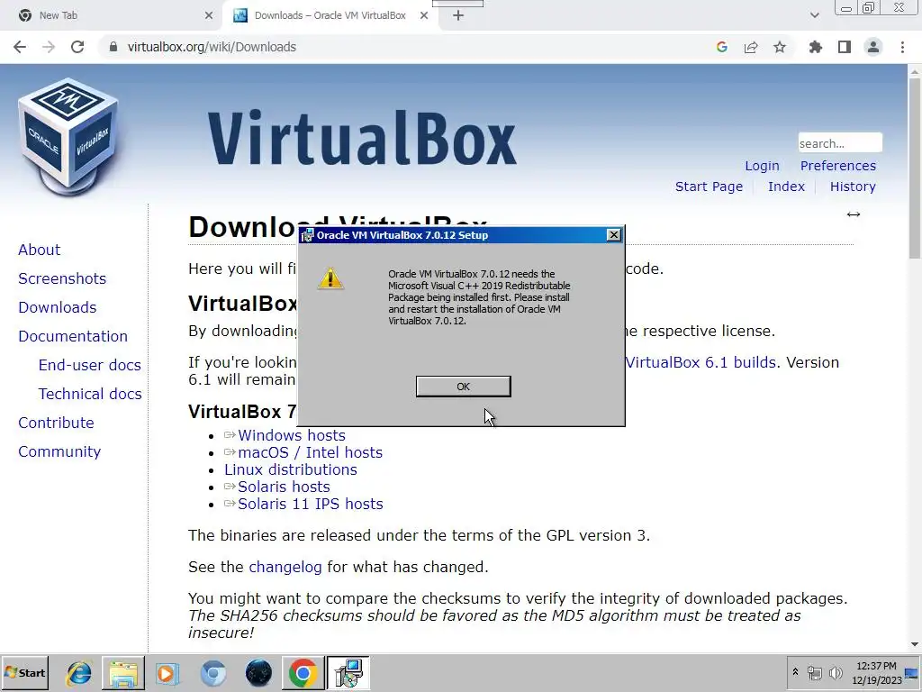This screenshot has height=692, width=922.
Task: Open the Chrome extensions puzzle icon
Action: tap(816, 47)
